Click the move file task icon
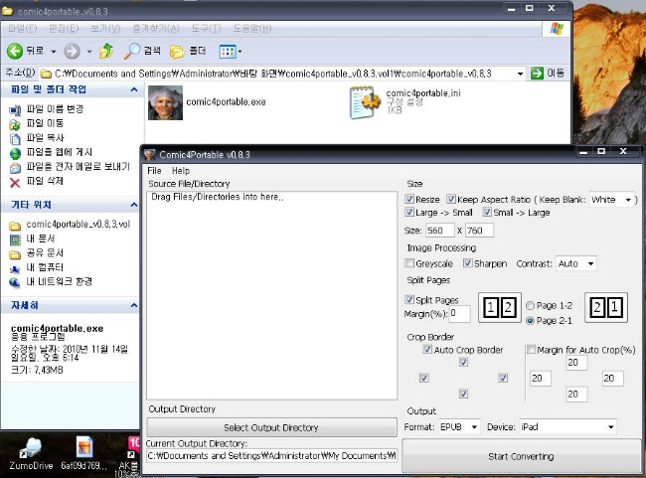This screenshot has width=646, height=478. (x=15, y=124)
